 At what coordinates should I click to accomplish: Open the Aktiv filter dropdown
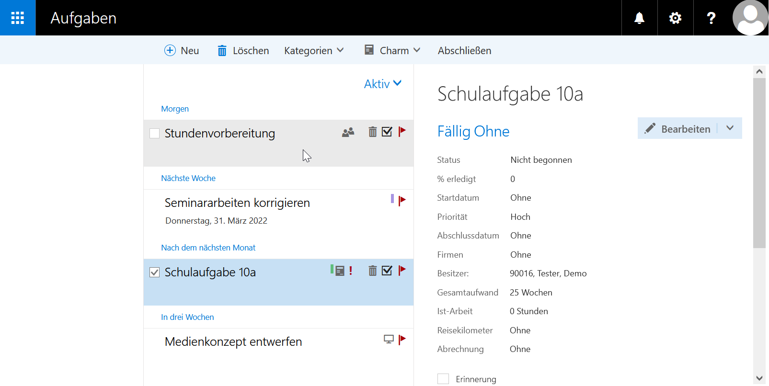(382, 84)
